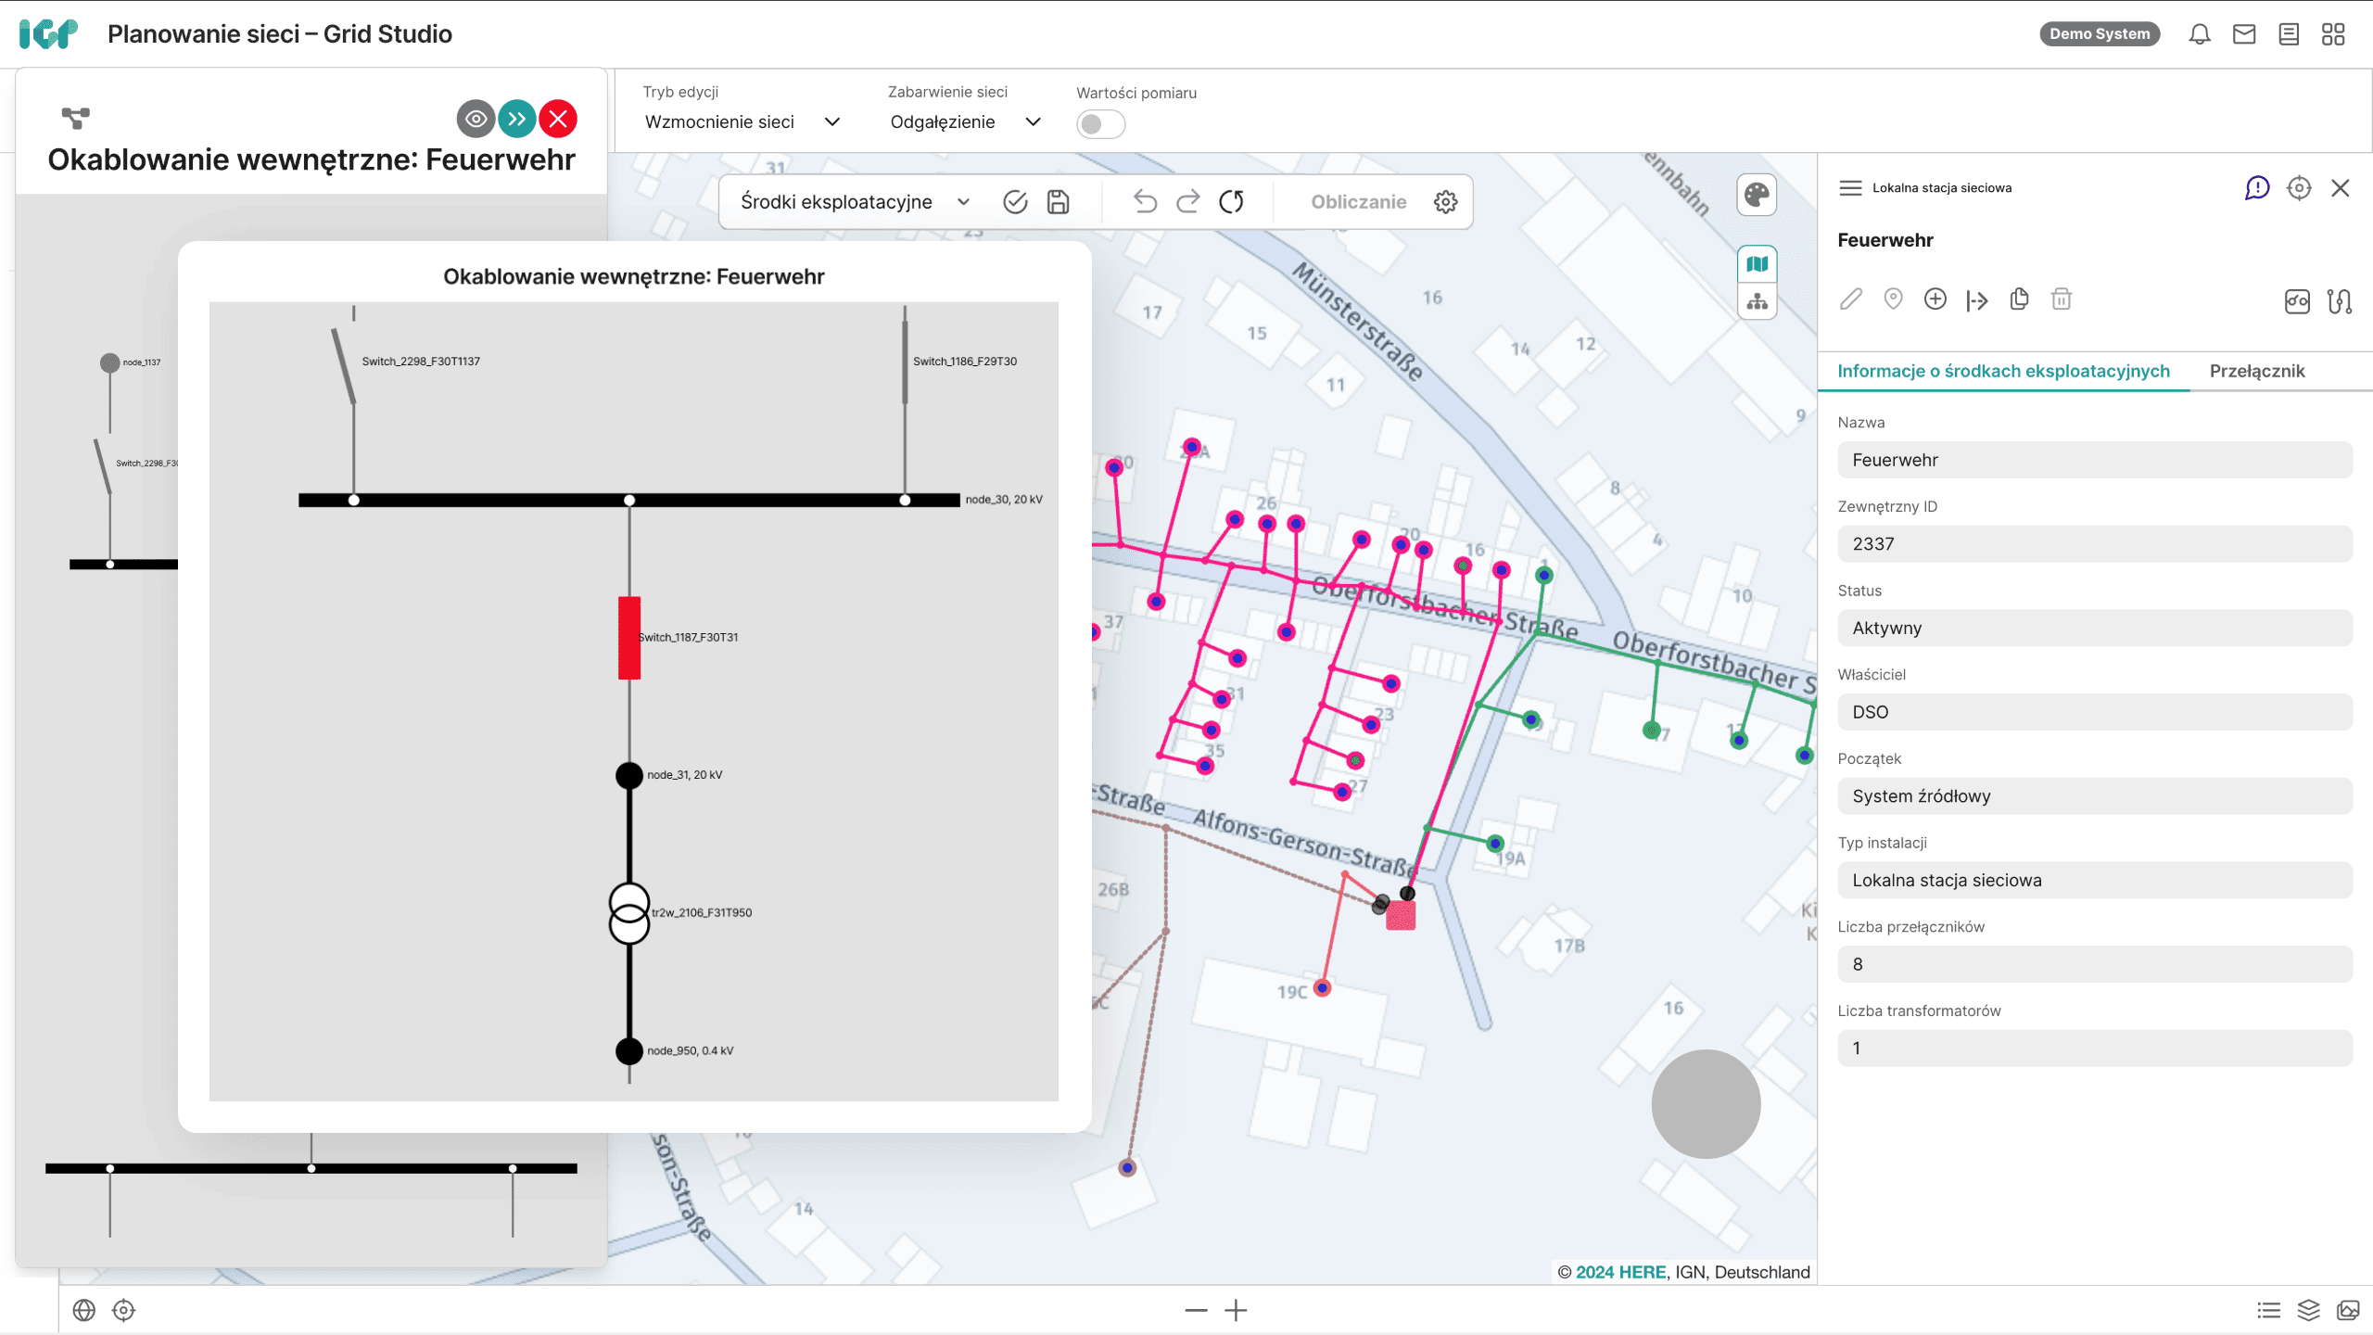Switch to the hierarchy schematic view icon
The width and height of the screenshot is (2373, 1335).
click(x=1757, y=302)
